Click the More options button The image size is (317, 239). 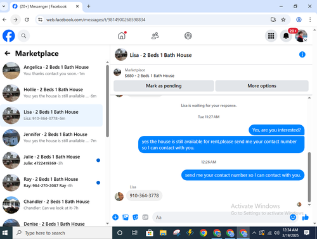tap(262, 86)
